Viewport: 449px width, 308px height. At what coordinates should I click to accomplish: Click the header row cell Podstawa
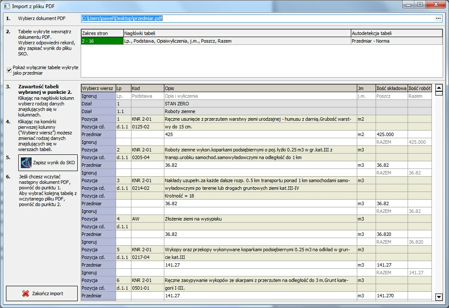(x=148, y=96)
